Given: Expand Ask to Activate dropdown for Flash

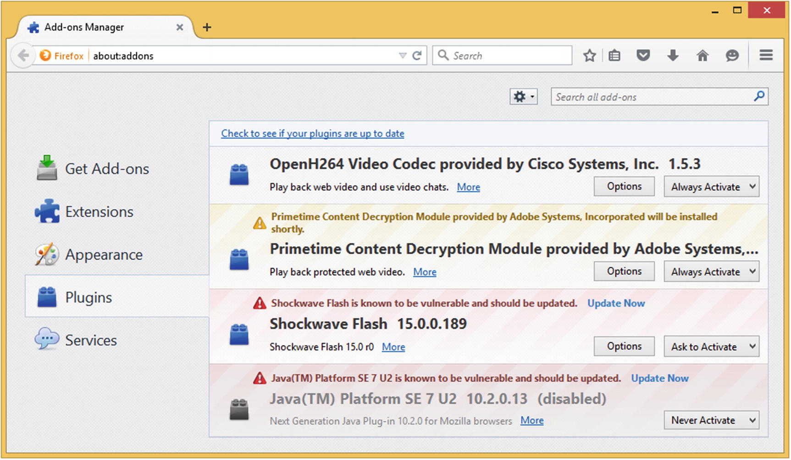Looking at the screenshot, I should 712,347.
